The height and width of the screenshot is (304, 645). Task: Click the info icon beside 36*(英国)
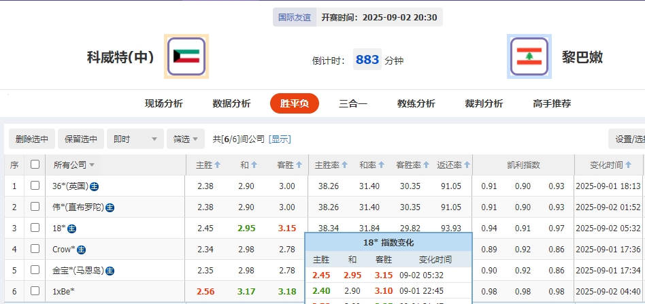(95, 186)
